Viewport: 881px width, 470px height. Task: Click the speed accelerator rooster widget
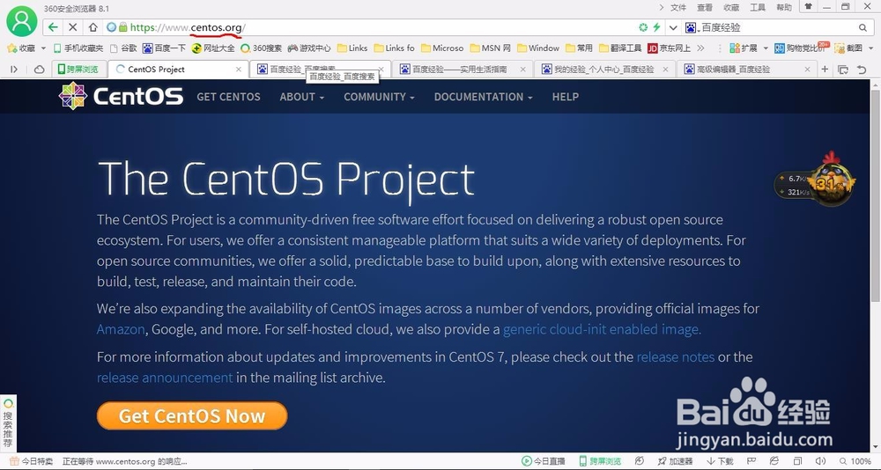click(816, 180)
